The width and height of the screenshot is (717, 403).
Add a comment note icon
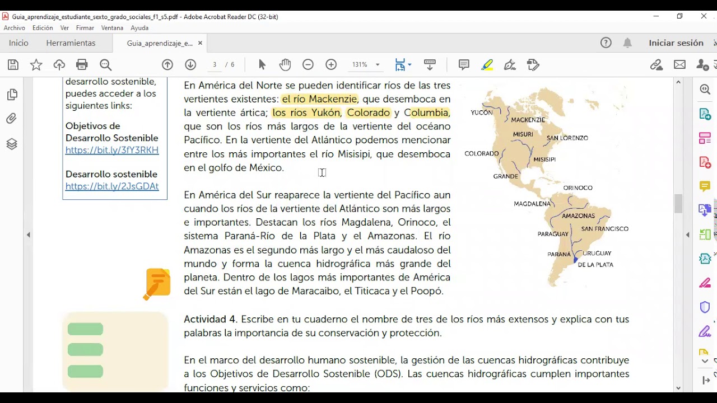click(464, 65)
